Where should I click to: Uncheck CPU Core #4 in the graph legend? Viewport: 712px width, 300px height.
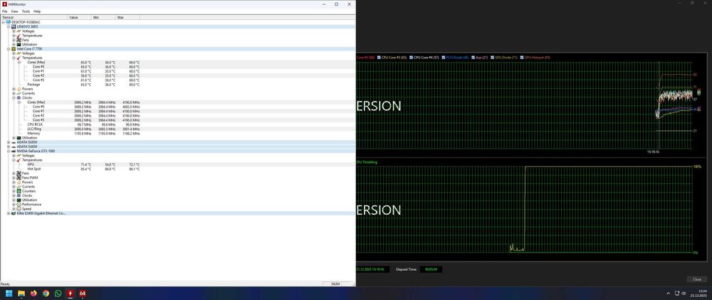(x=412, y=58)
